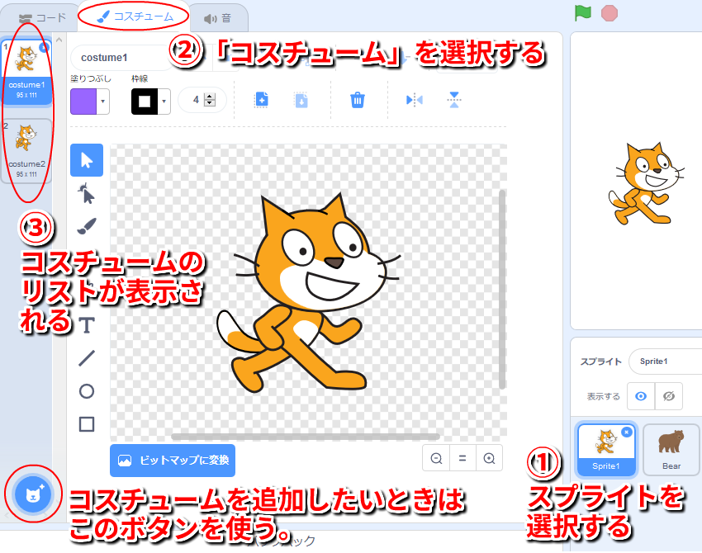Click the ビットマップに変換 button
Screen dimensions: 702x553
[173, 461]
